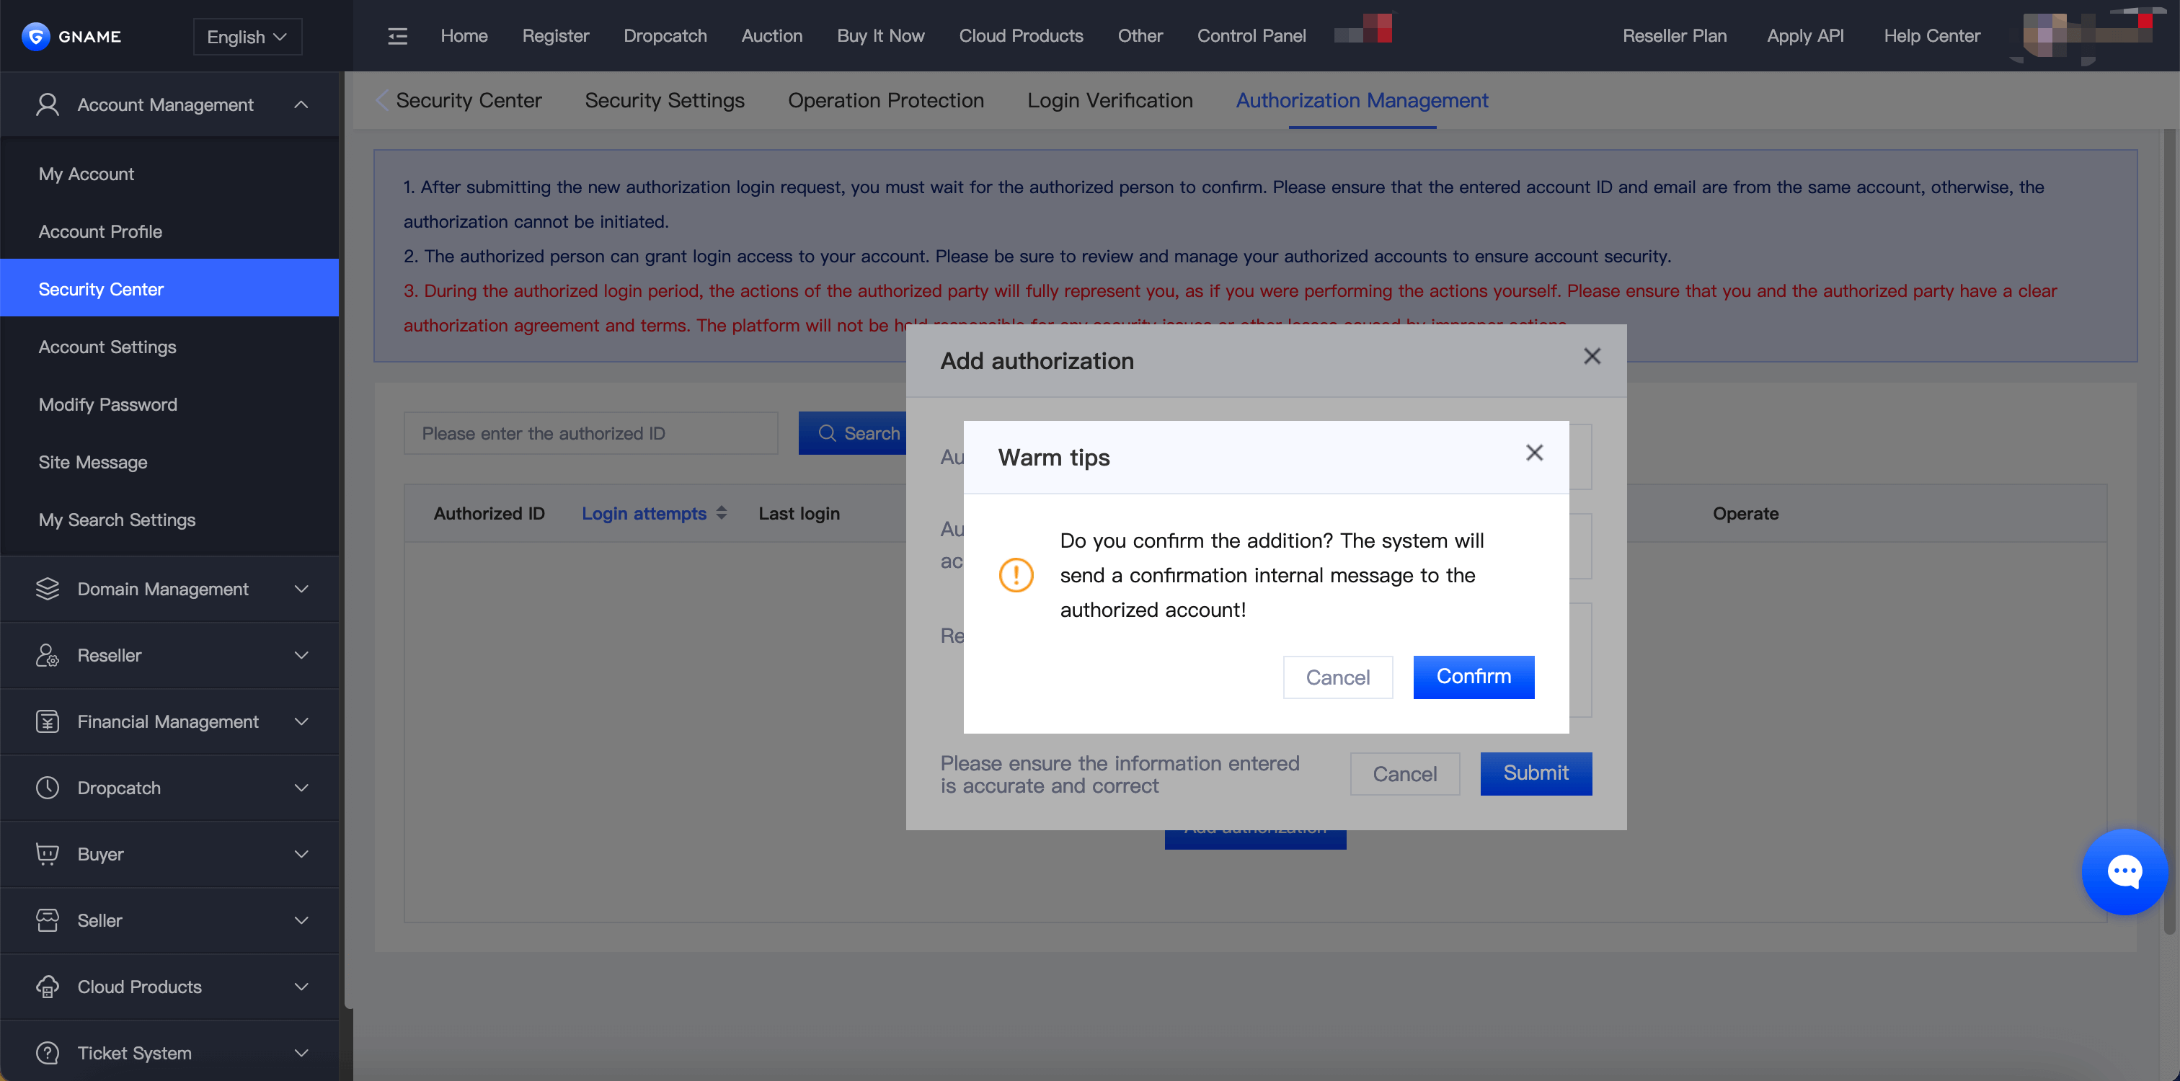Expand the Domain Management section
Screen dimensions: 2180x1081
301,589
